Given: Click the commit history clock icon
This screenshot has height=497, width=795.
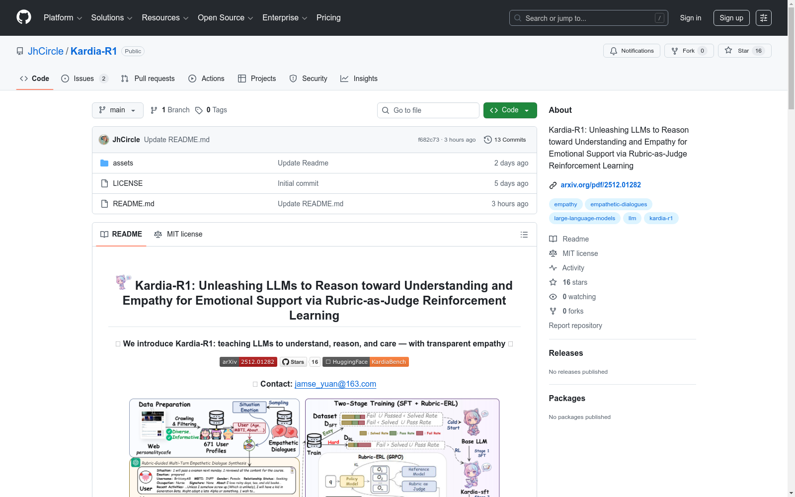Looking at the screenshot, I should point(488,140).
